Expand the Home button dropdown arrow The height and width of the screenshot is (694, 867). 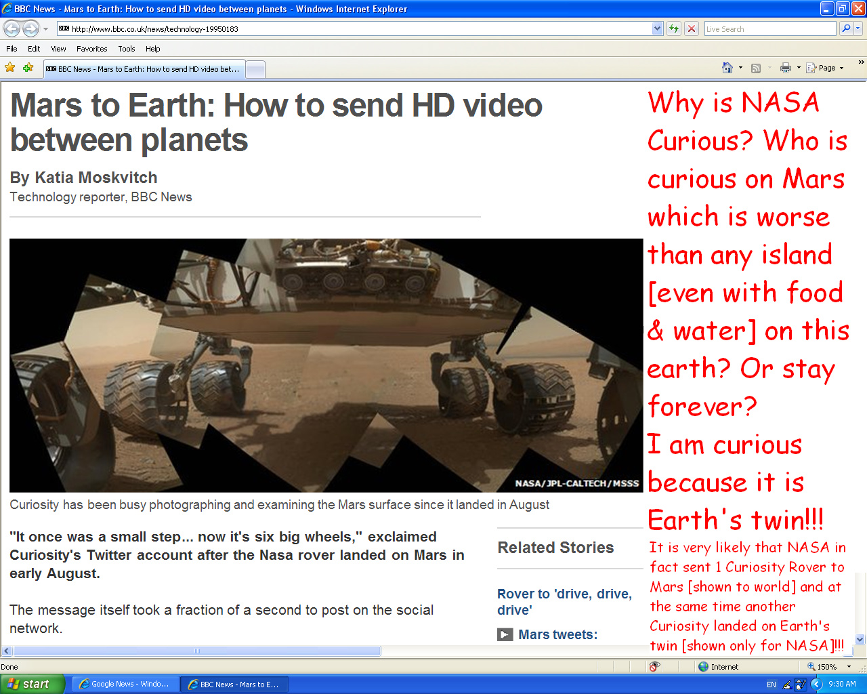pos(740,68)
